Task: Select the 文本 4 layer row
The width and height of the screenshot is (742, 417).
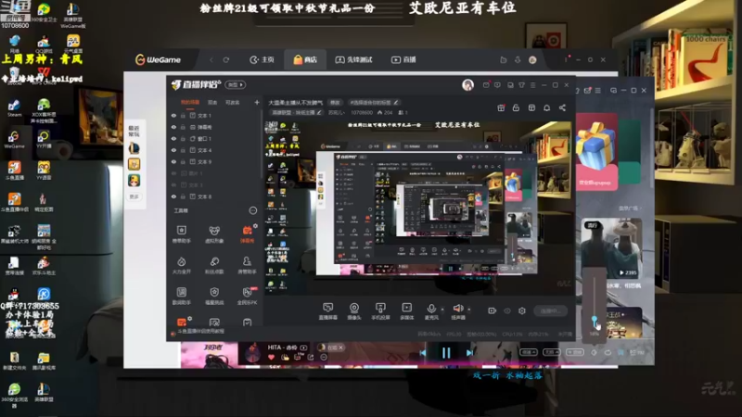Action: point(215,150)
